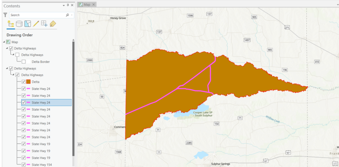The width and height of the screenshot is (339, 167).
Task: Select the Delta Border layer name
Action: coord(41,62)
